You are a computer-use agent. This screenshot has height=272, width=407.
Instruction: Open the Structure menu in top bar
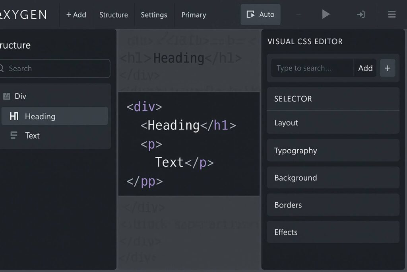[113, 15]
